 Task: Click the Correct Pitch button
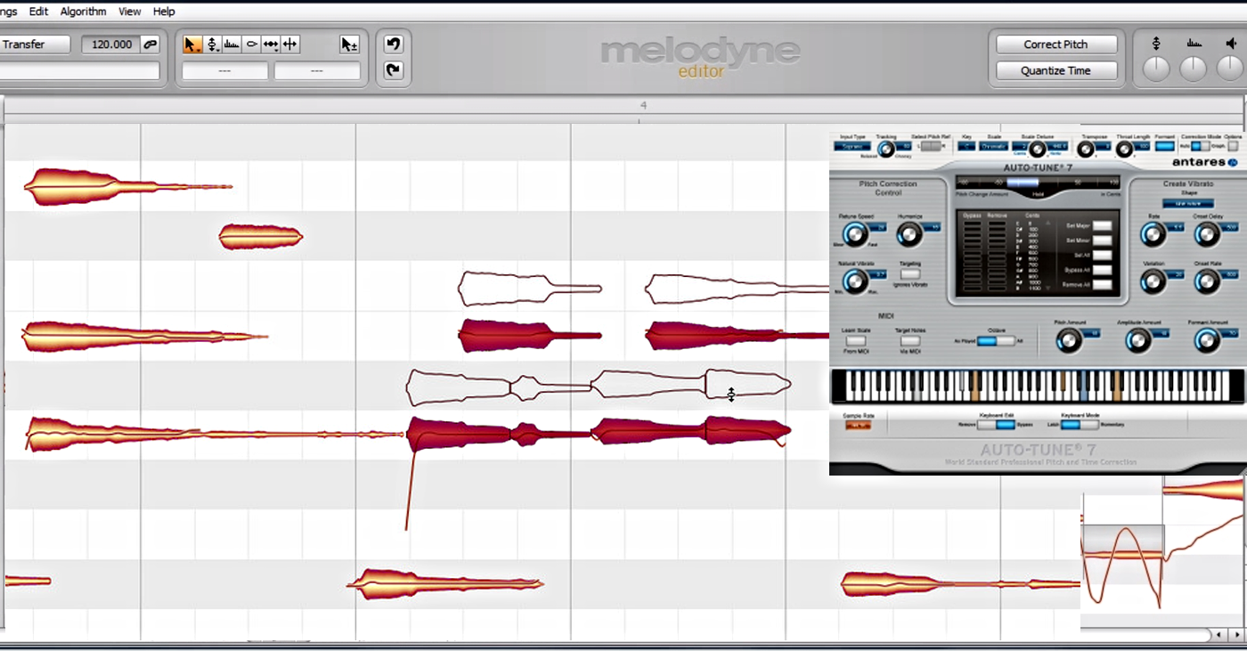(1055, 45)
